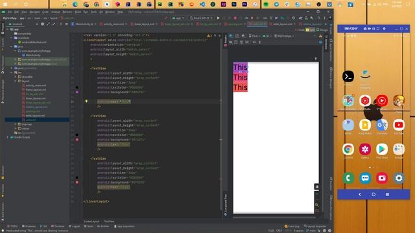Expand Gradle Scripts in the project tree
Viewport: 415px width, 233px height.
tap(8, 137)
